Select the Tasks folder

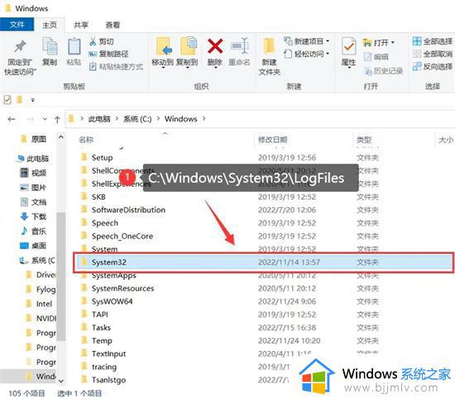(101, 327)
